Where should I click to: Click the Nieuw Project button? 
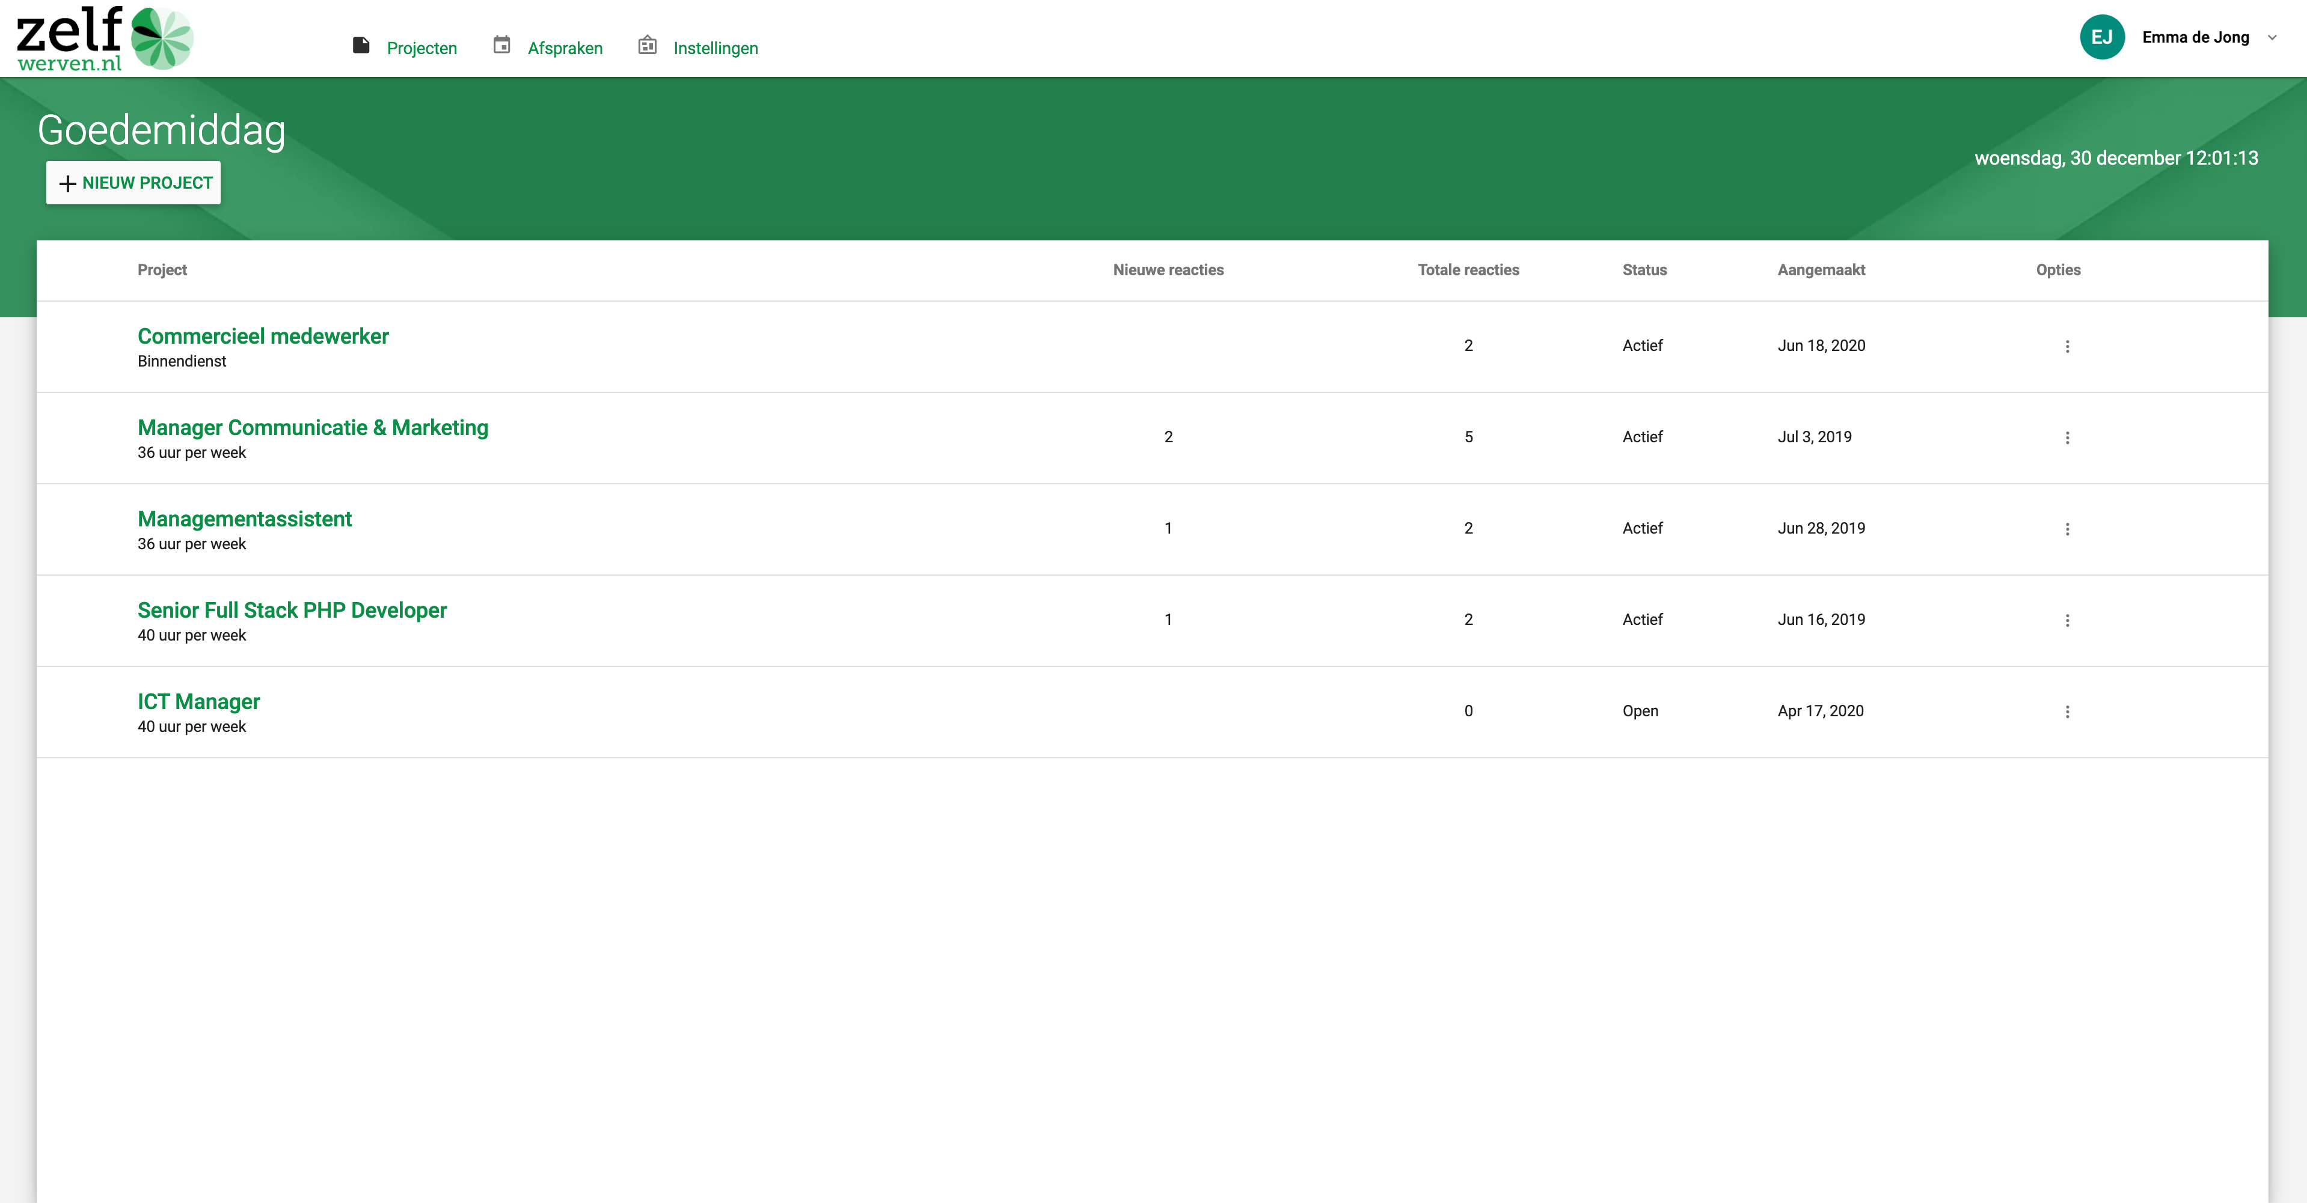click(133, 183)
